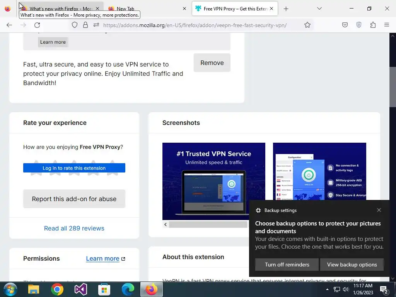View backup options
Viewport: 396px width, 297px height.
point(352,265)
